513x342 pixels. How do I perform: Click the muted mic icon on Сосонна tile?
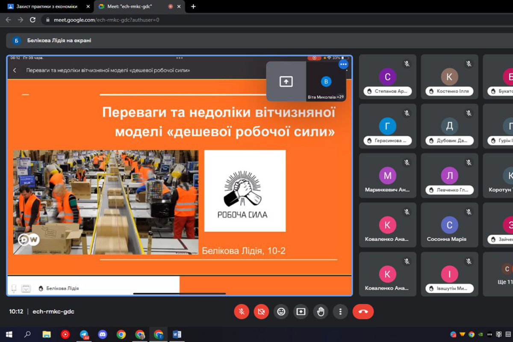point(469,212)
